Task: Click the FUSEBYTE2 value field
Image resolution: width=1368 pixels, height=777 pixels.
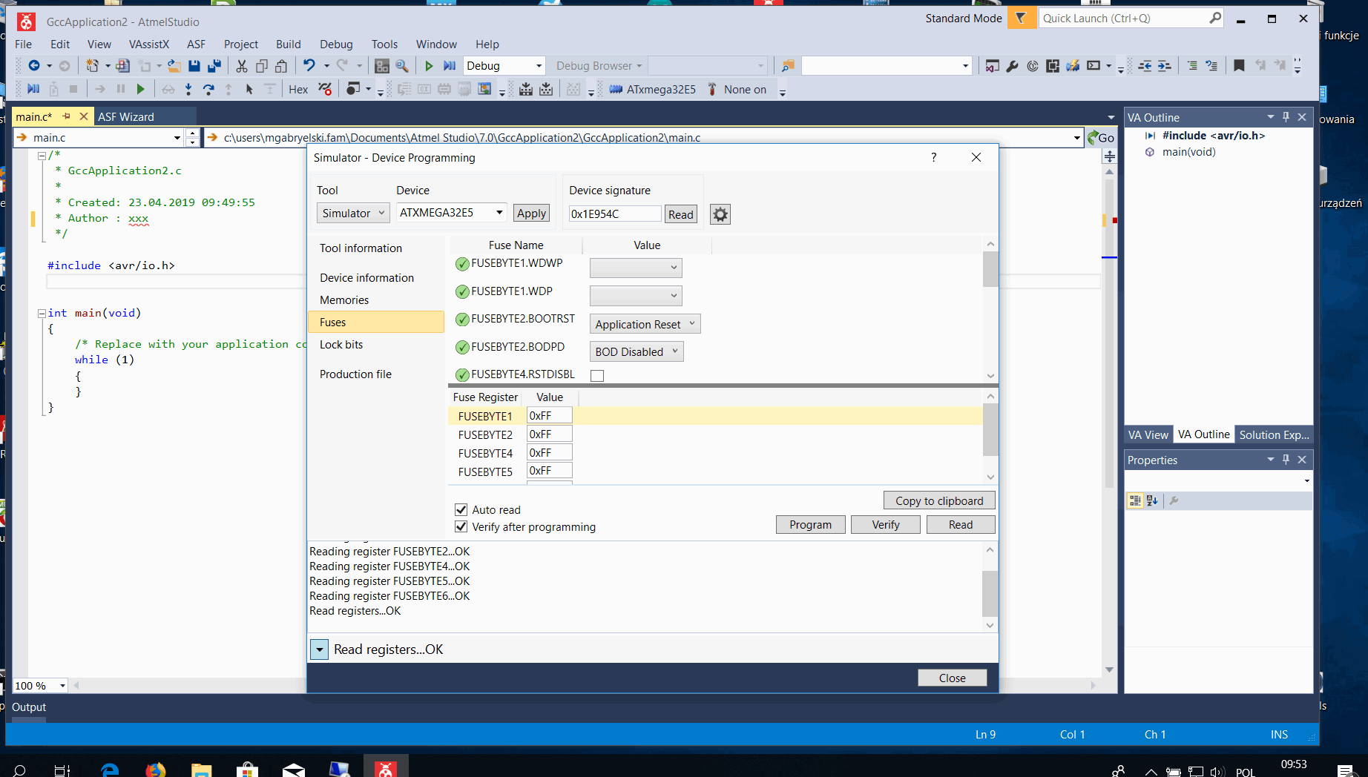Action: pos(549,434)
